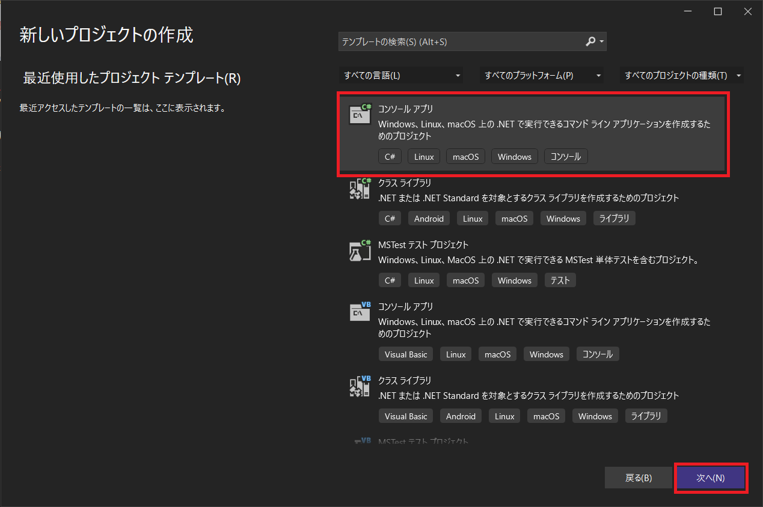Screen dimensions: 763x507
Task: Open the search options dropdown arrow
Action: 602,42
